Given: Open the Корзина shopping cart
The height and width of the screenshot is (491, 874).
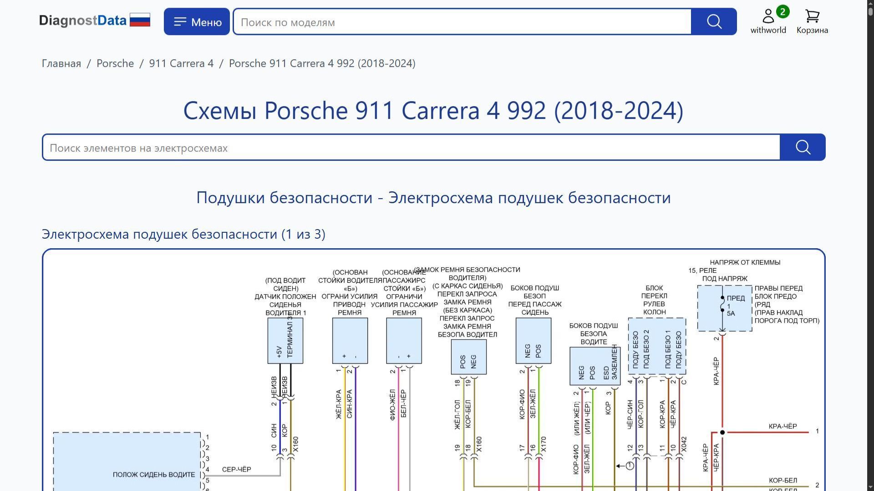Looking at the screenshot, I should pyautogui.click(x=812, y=22).
